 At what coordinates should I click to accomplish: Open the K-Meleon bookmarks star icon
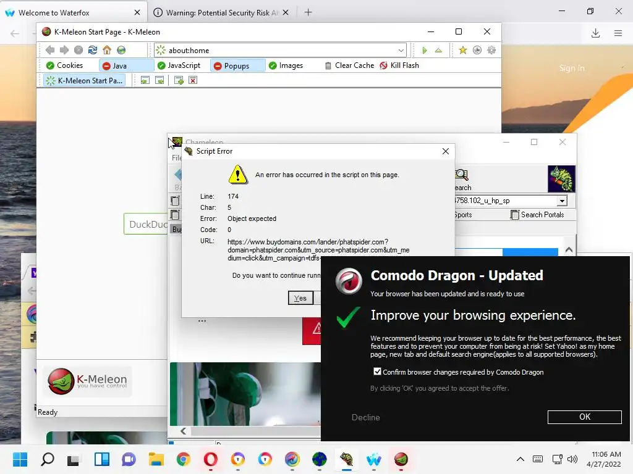(462, 50)
